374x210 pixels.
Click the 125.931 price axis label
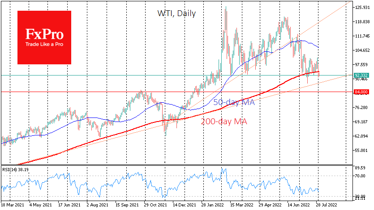click(x=361, y=8)
